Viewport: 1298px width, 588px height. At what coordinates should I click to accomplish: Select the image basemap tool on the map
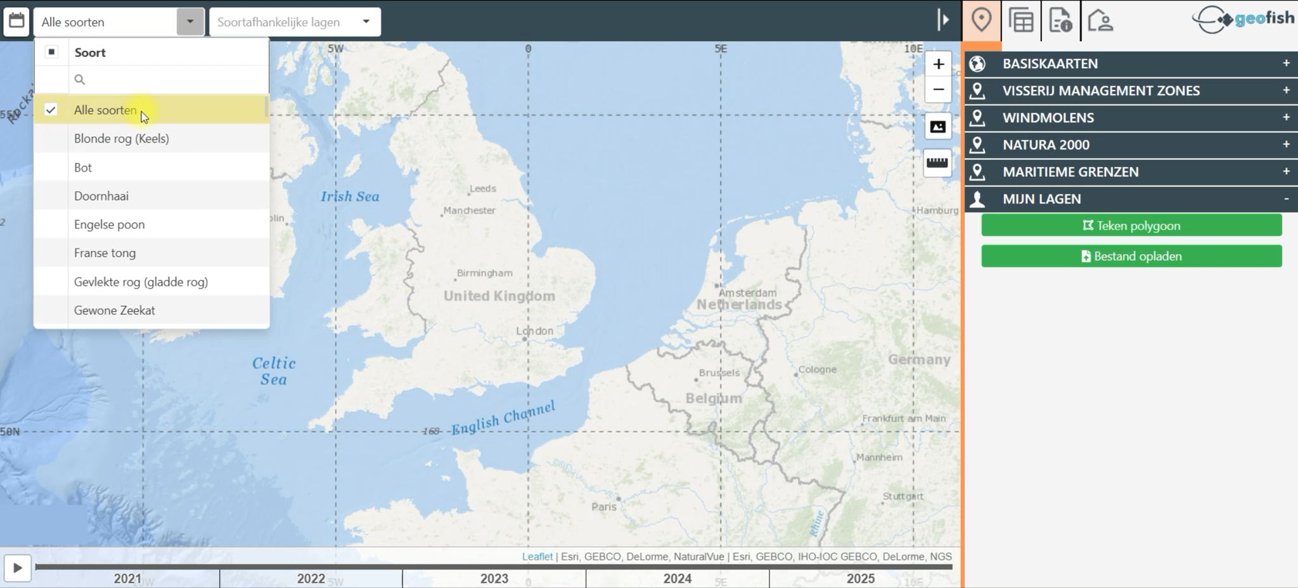click(938, 126)
